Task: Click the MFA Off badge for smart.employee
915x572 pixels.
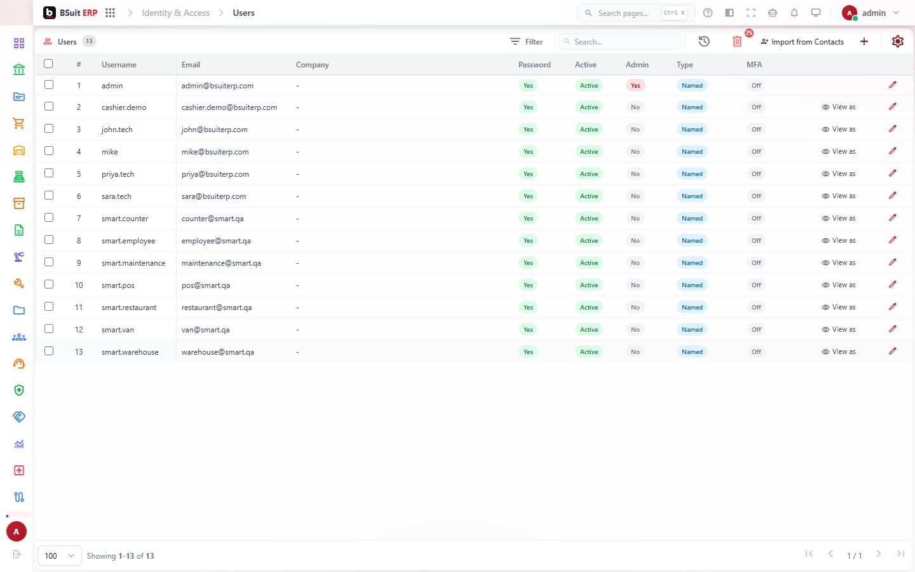Action: (756, 240)
